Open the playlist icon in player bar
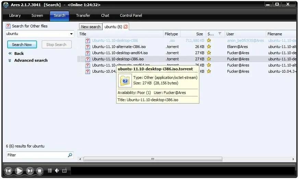This screenshot has width=299, height=179. 50,171
